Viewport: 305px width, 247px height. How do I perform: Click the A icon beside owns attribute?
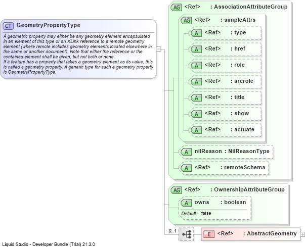coord(186,203)
